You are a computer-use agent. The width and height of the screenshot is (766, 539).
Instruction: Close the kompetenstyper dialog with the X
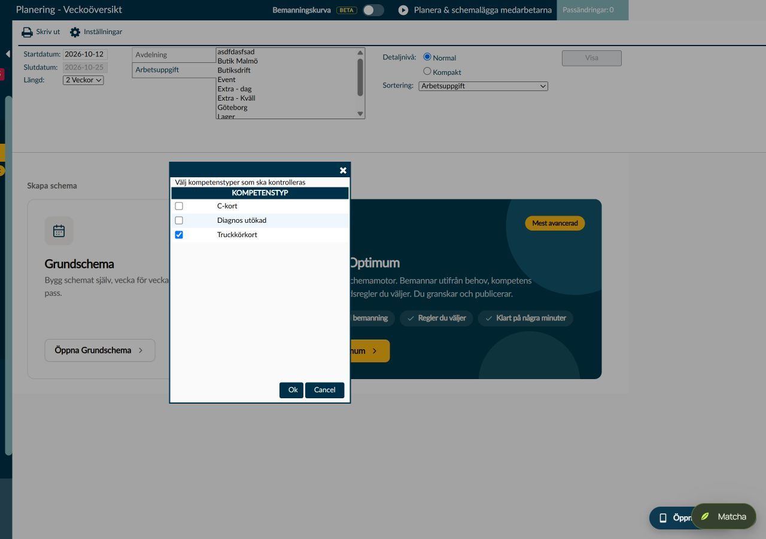click(x=343, y=171)
